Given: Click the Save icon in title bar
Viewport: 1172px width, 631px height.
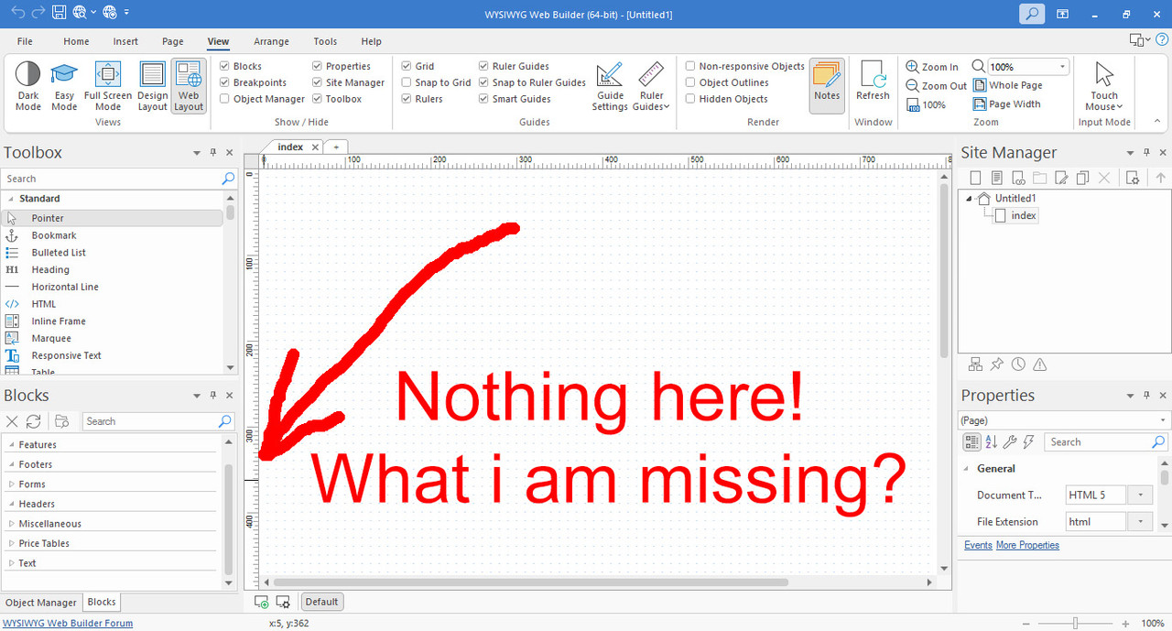Looking at the screenshot, I should coord(59,13).
